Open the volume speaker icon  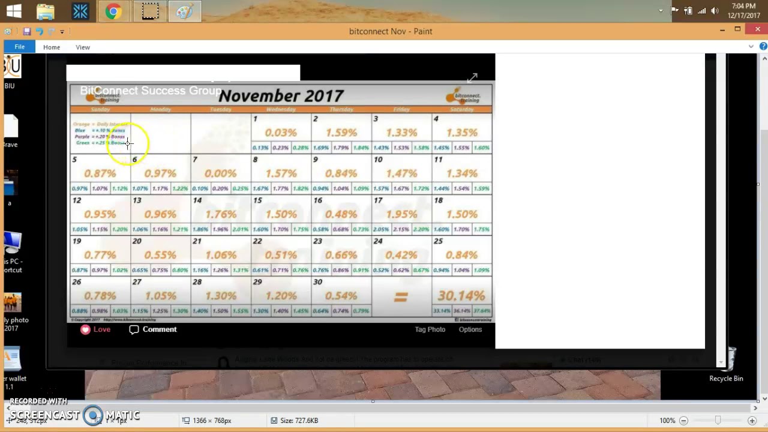(x=715, y=11)
